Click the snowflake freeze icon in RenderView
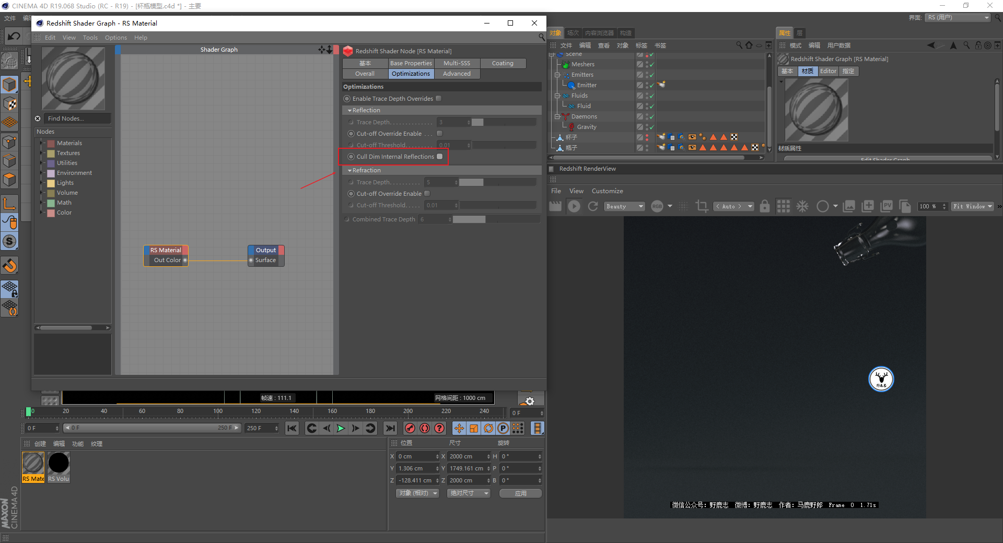Viewport: 1003px width, 543px height. point(802,206)
